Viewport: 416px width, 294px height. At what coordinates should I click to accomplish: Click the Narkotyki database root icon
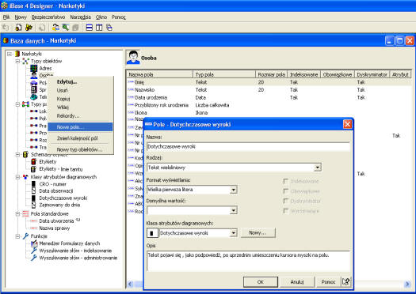coord(17,54)
